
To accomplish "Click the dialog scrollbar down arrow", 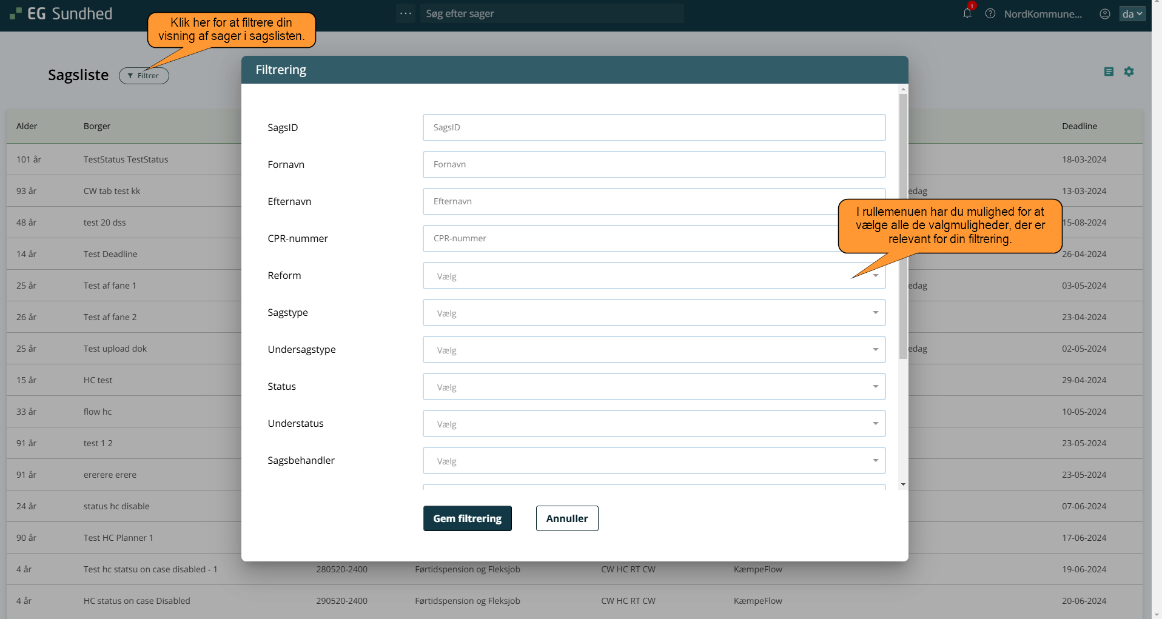I will pyautogui.click(x=903, y=484).
